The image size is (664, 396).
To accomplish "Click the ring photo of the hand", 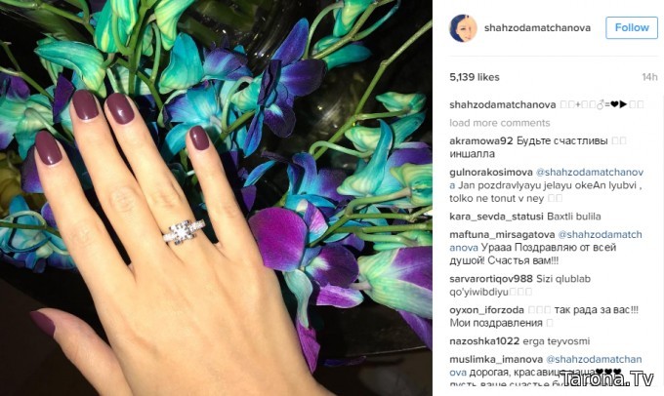I will pos(216,198).
